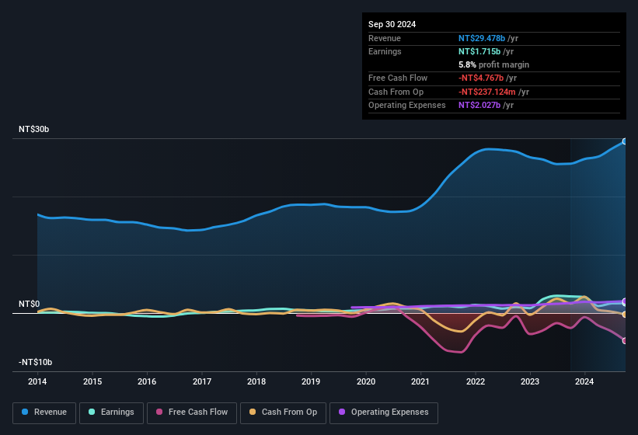Click the NT$29.478b revenue value
The height and width of the screenshot is (435, 638).
pyautogui.click(x=482, y=38)
